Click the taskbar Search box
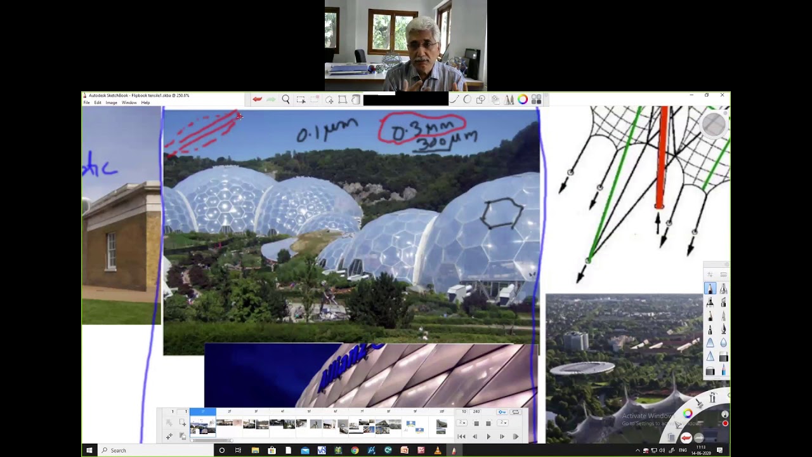Viewport: 812px width, 457px height. pyautogui.click(x=155, y=451)
